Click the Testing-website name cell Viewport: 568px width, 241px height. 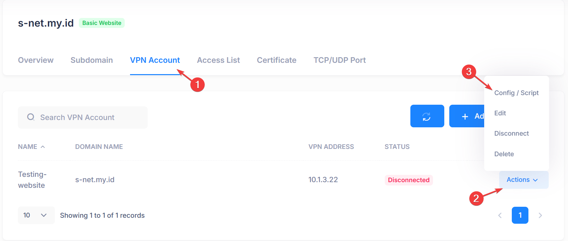point(32,180)
